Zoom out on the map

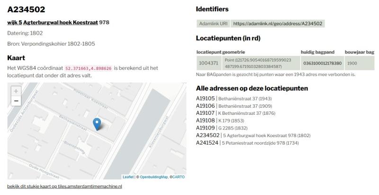(x=17, y=101)
